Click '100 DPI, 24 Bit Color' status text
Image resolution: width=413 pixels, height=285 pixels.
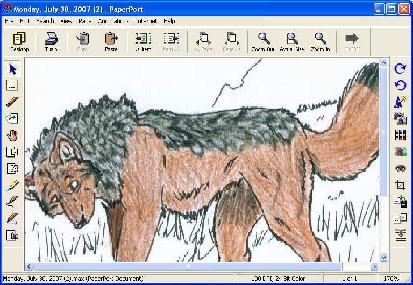[278, 279]
